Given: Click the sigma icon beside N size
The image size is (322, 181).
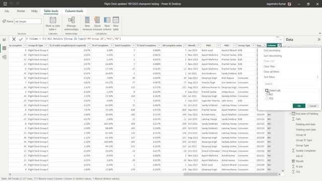Looking at the screenshot, I should pyautogui.click(x=293, y=166).
